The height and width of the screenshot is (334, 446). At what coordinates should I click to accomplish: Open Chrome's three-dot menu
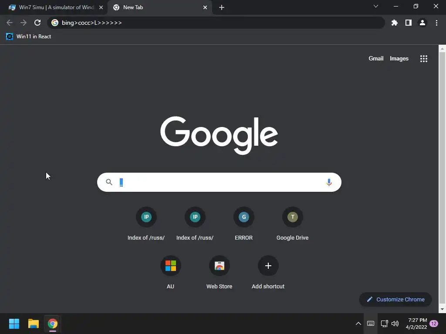(x=436, y=23)
